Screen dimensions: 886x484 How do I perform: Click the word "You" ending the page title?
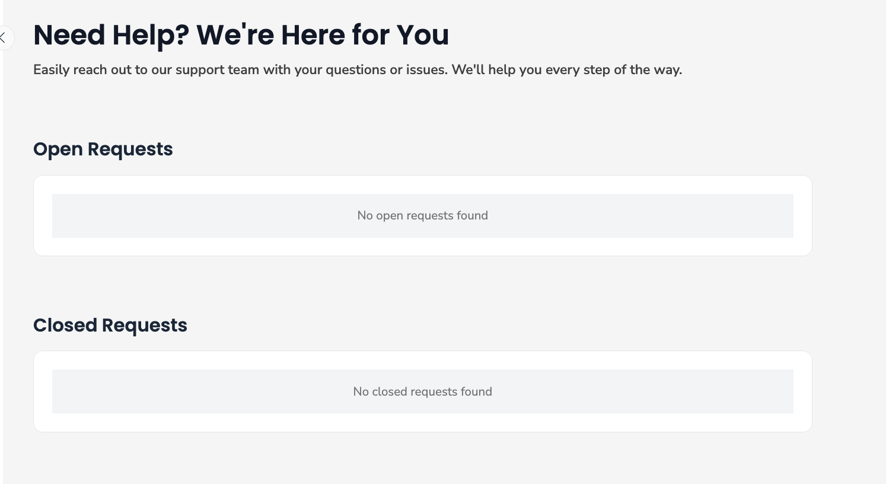coord(423,35)
